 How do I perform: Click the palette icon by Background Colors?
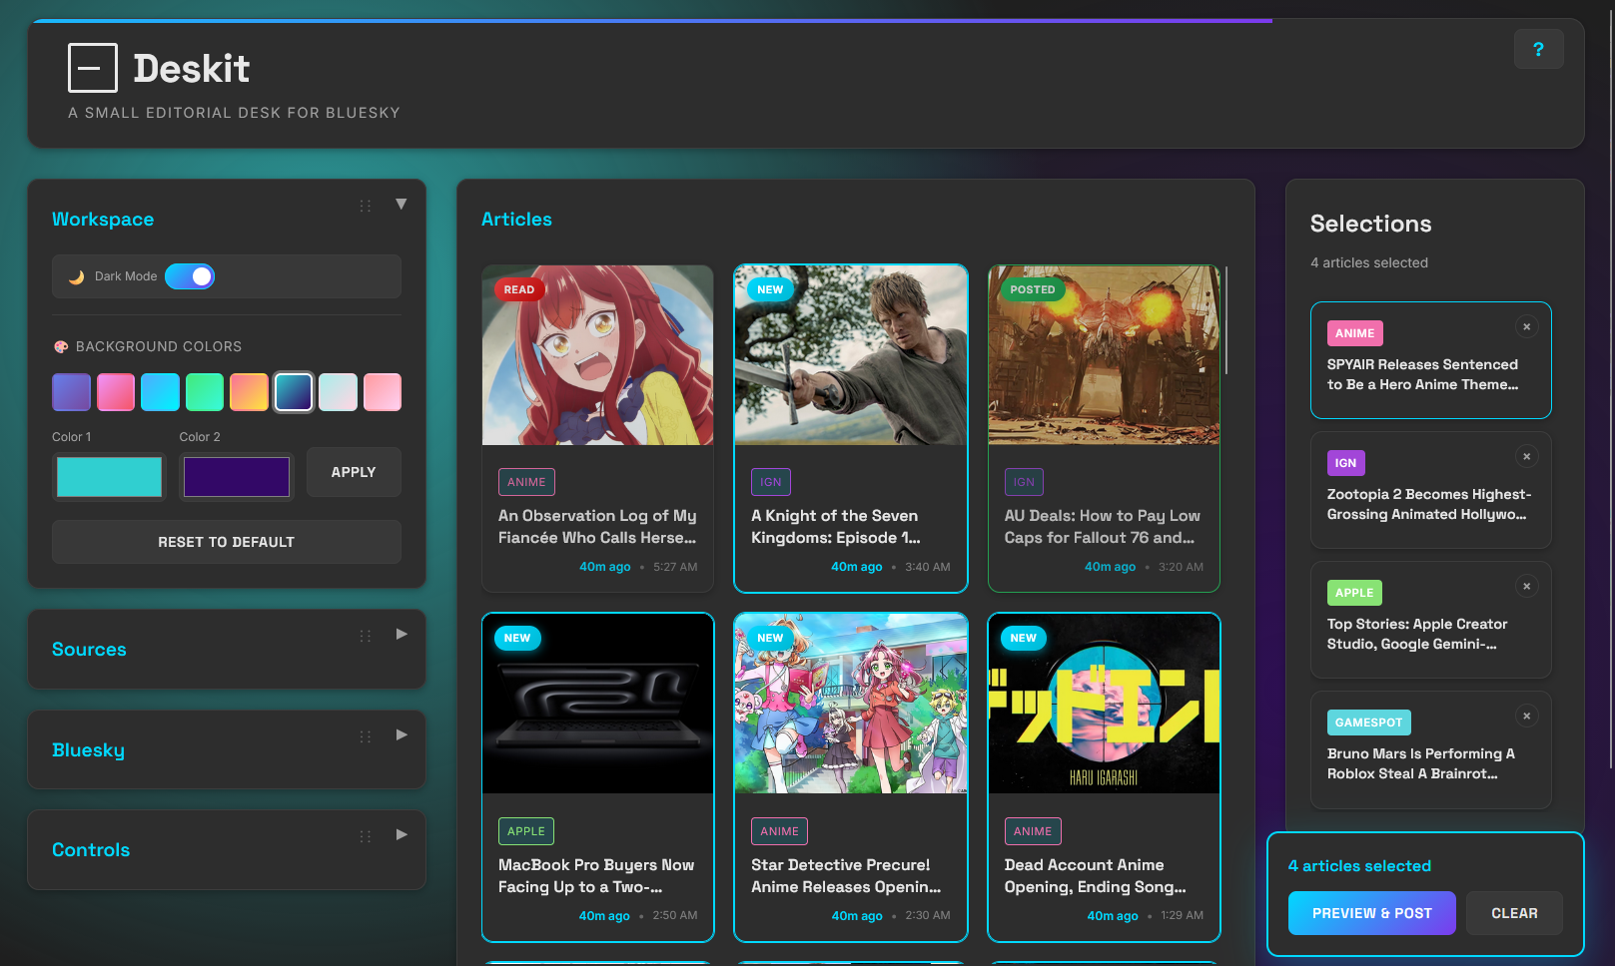tap(61, 346)
